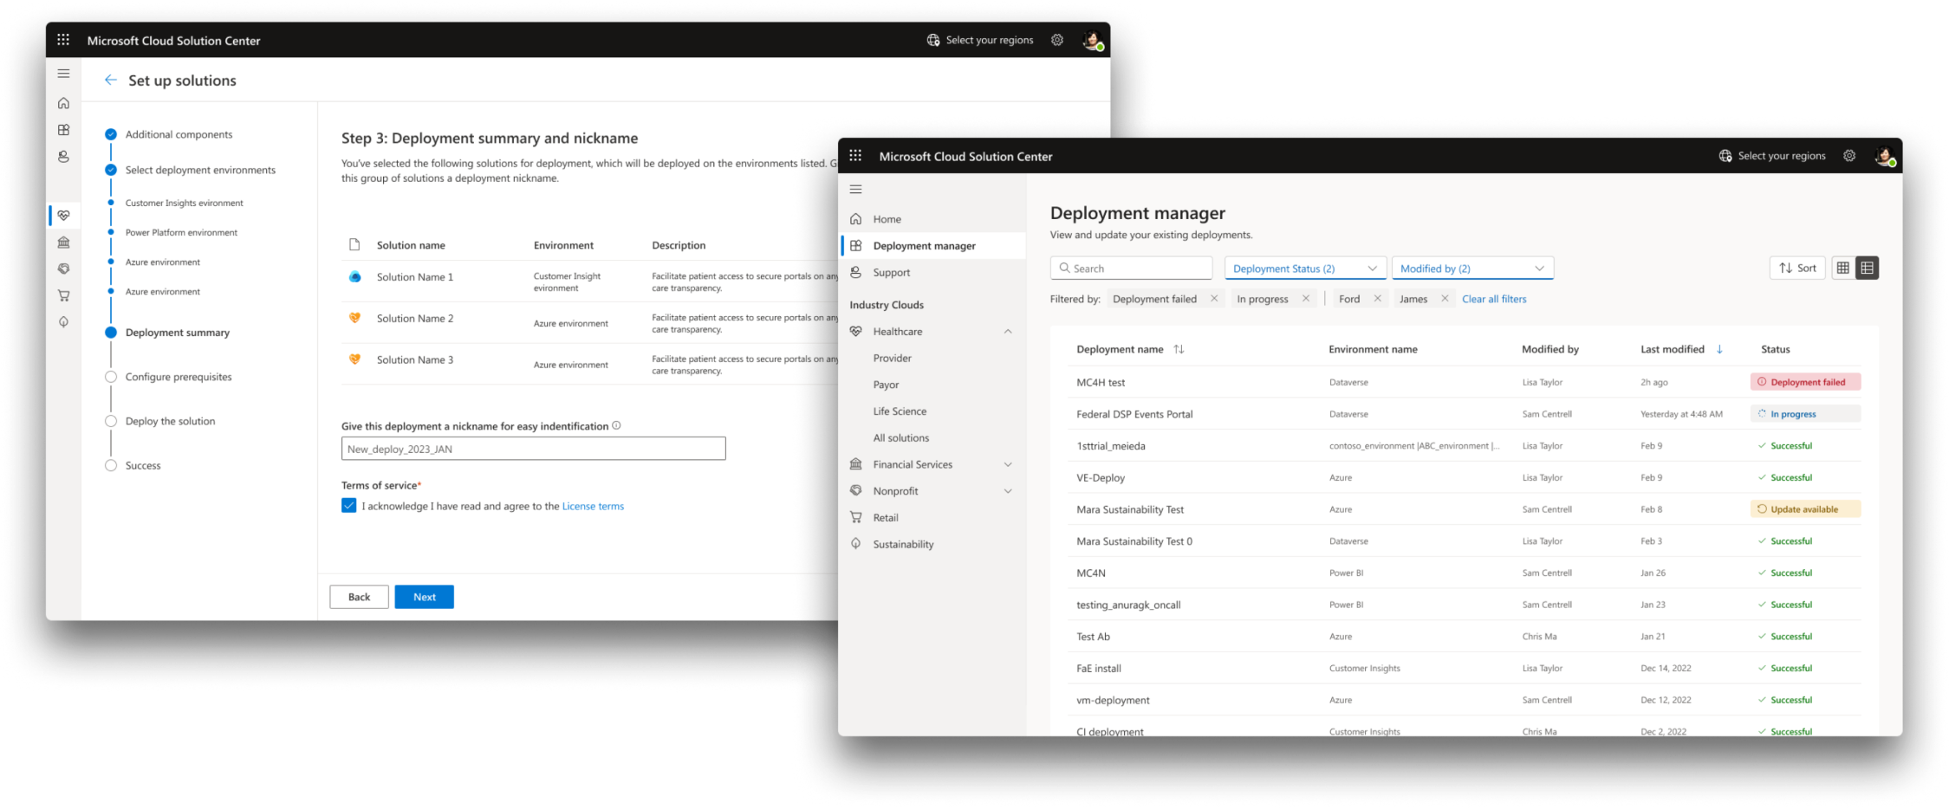The height and width of the screenshot is (809, 1949).
Task: Open Deployment Status (2) dropdown
Action: coord(1305,269)
